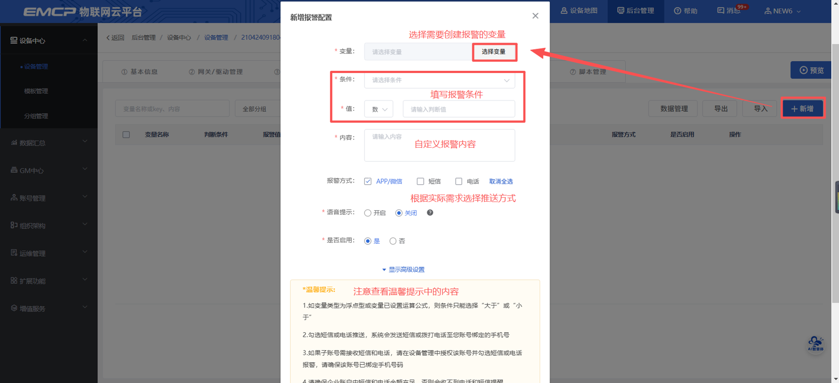Enable the 电话 checkbox
Screen dimensions: 839x383
coord(458,181)
